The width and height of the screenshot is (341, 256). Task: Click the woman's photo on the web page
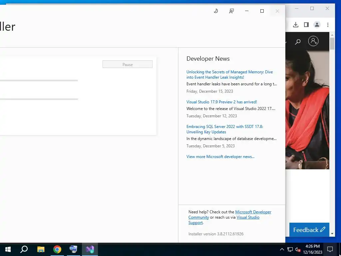(307, 110)
